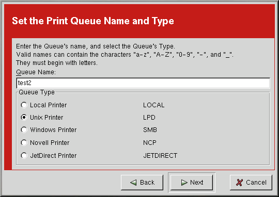Click the Queue Name text field

point(143,83)
